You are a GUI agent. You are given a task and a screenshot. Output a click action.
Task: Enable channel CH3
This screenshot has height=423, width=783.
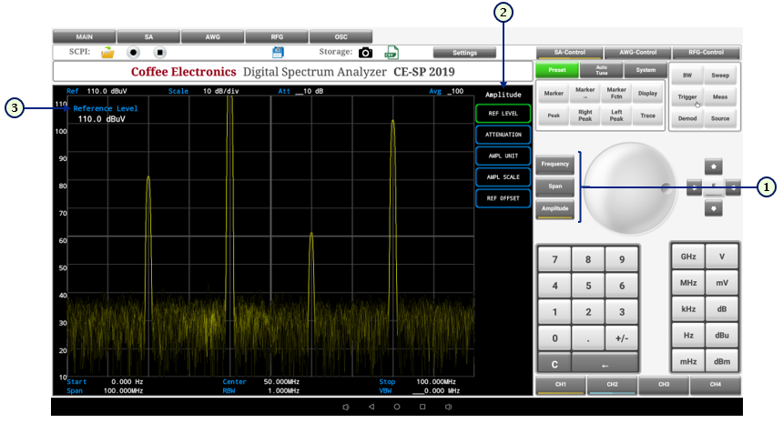pyautogui.click(x=663, y=385)
